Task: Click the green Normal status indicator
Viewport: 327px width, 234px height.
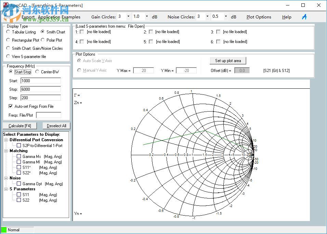Action: tap(5, 230)
